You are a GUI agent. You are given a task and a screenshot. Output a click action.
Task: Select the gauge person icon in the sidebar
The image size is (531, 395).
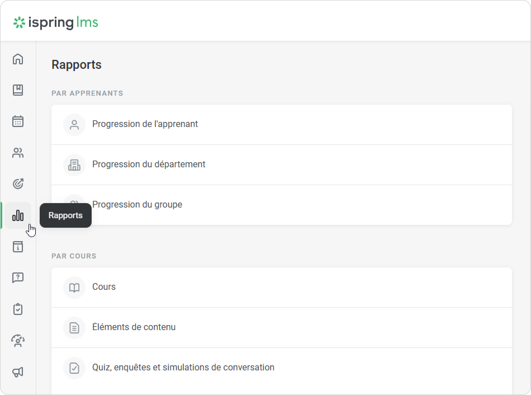point(18,341)
